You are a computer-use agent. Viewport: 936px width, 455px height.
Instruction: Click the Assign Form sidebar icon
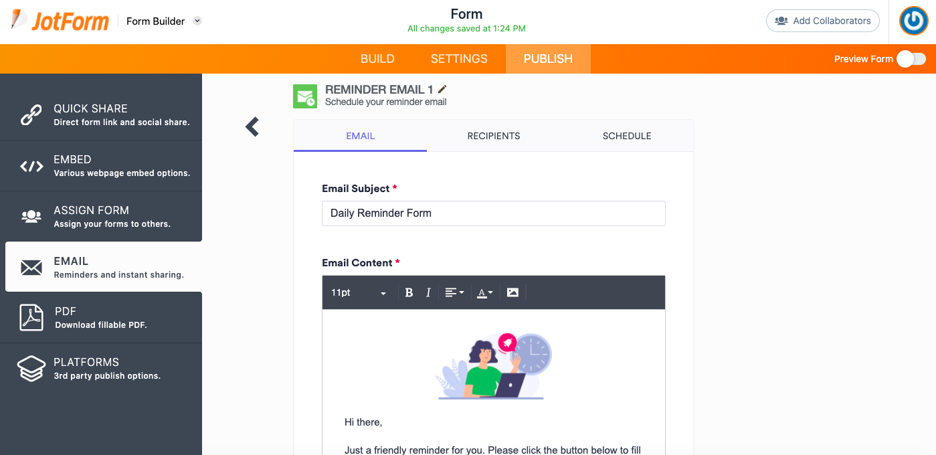click(x=31, y=215)
